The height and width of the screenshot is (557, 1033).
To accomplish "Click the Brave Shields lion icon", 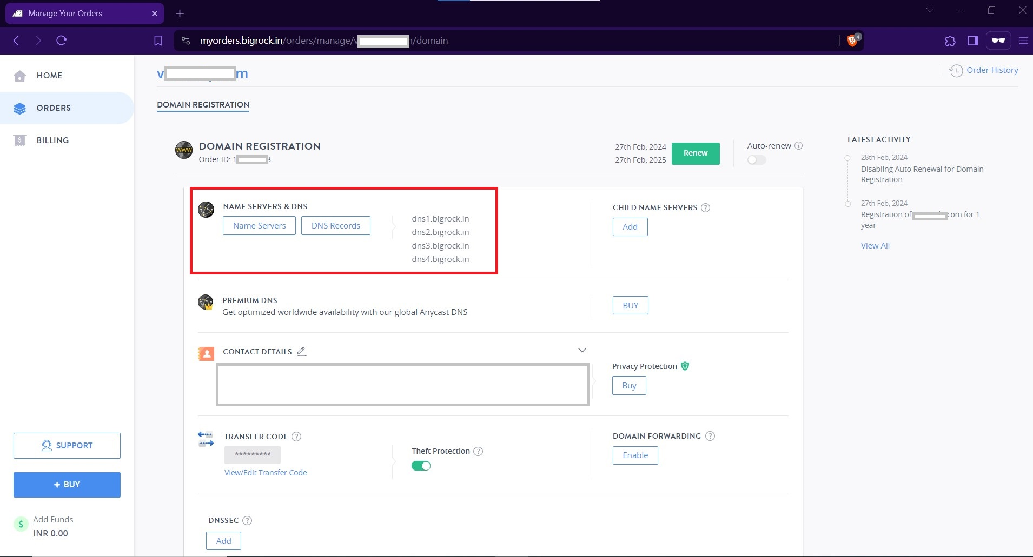I will tap(852, 41).
